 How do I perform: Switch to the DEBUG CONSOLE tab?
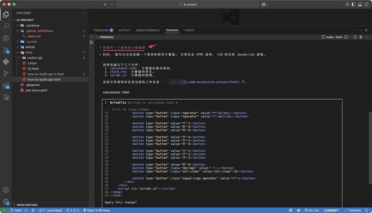click(148, 30)
